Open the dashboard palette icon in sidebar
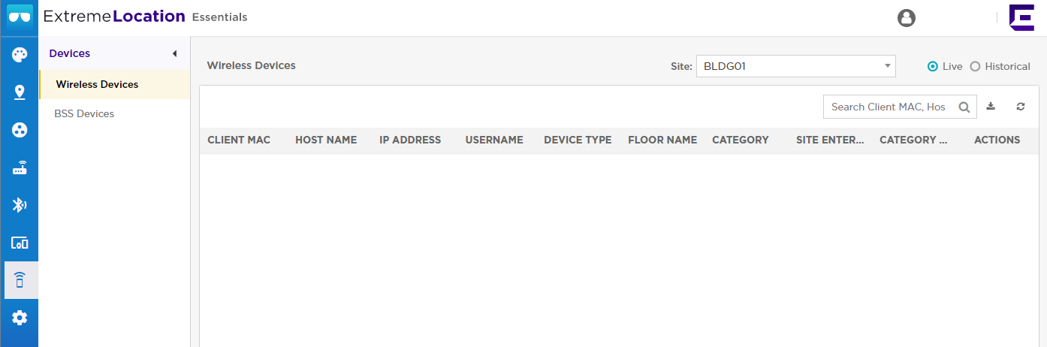Viewport: 1047px width, 347px height. pos(20,55)
